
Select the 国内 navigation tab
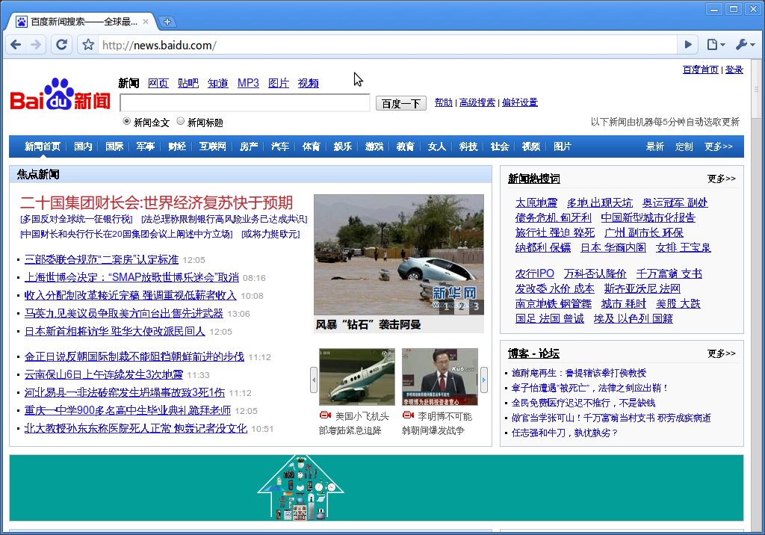coord(83,146)
